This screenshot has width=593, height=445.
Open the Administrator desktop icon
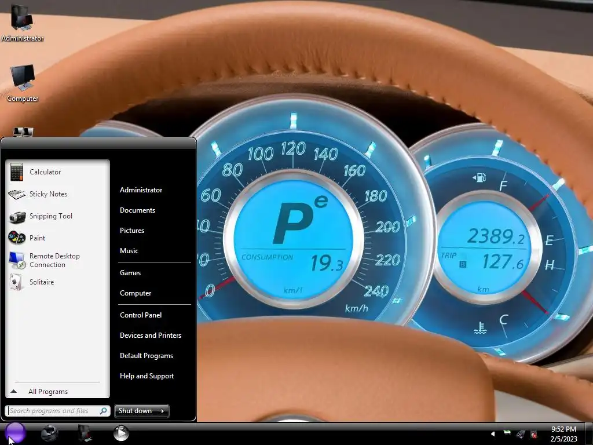coord(22,23)
